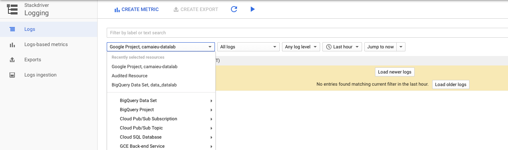The height and width of the screenshot is (150, 508).
Task: Click Load older logs button
Action: pos(451,85)
